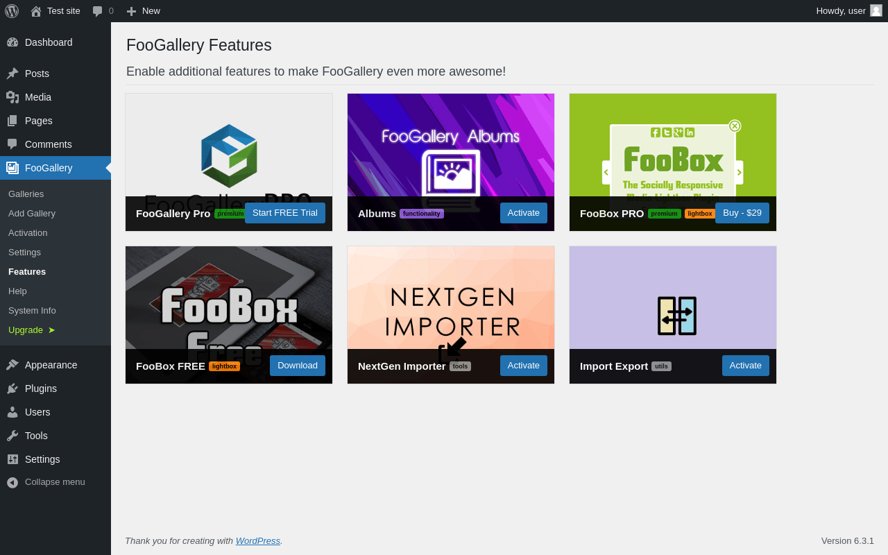The width and height of the screenshot is (888, 555).
Task: Activate the Albums feature
Action: point(524,213)
